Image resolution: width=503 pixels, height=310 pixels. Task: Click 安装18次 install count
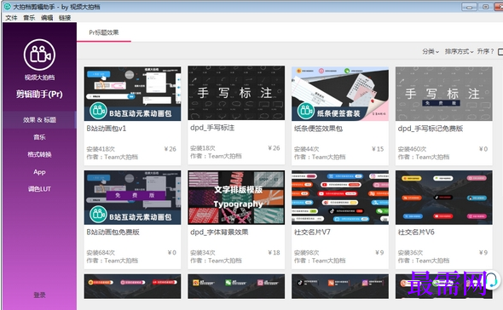tap(203, 148)
